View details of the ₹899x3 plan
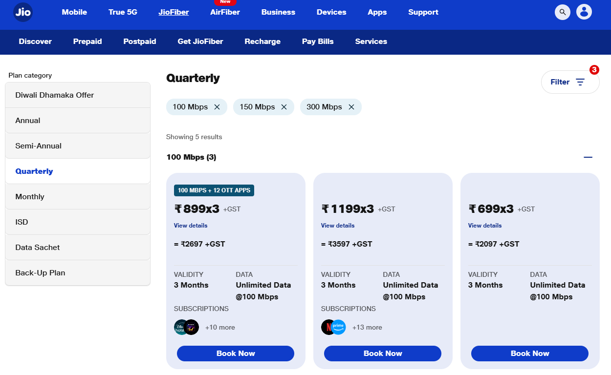Viewport: 611px width, 375px height. tap(191, 226)
